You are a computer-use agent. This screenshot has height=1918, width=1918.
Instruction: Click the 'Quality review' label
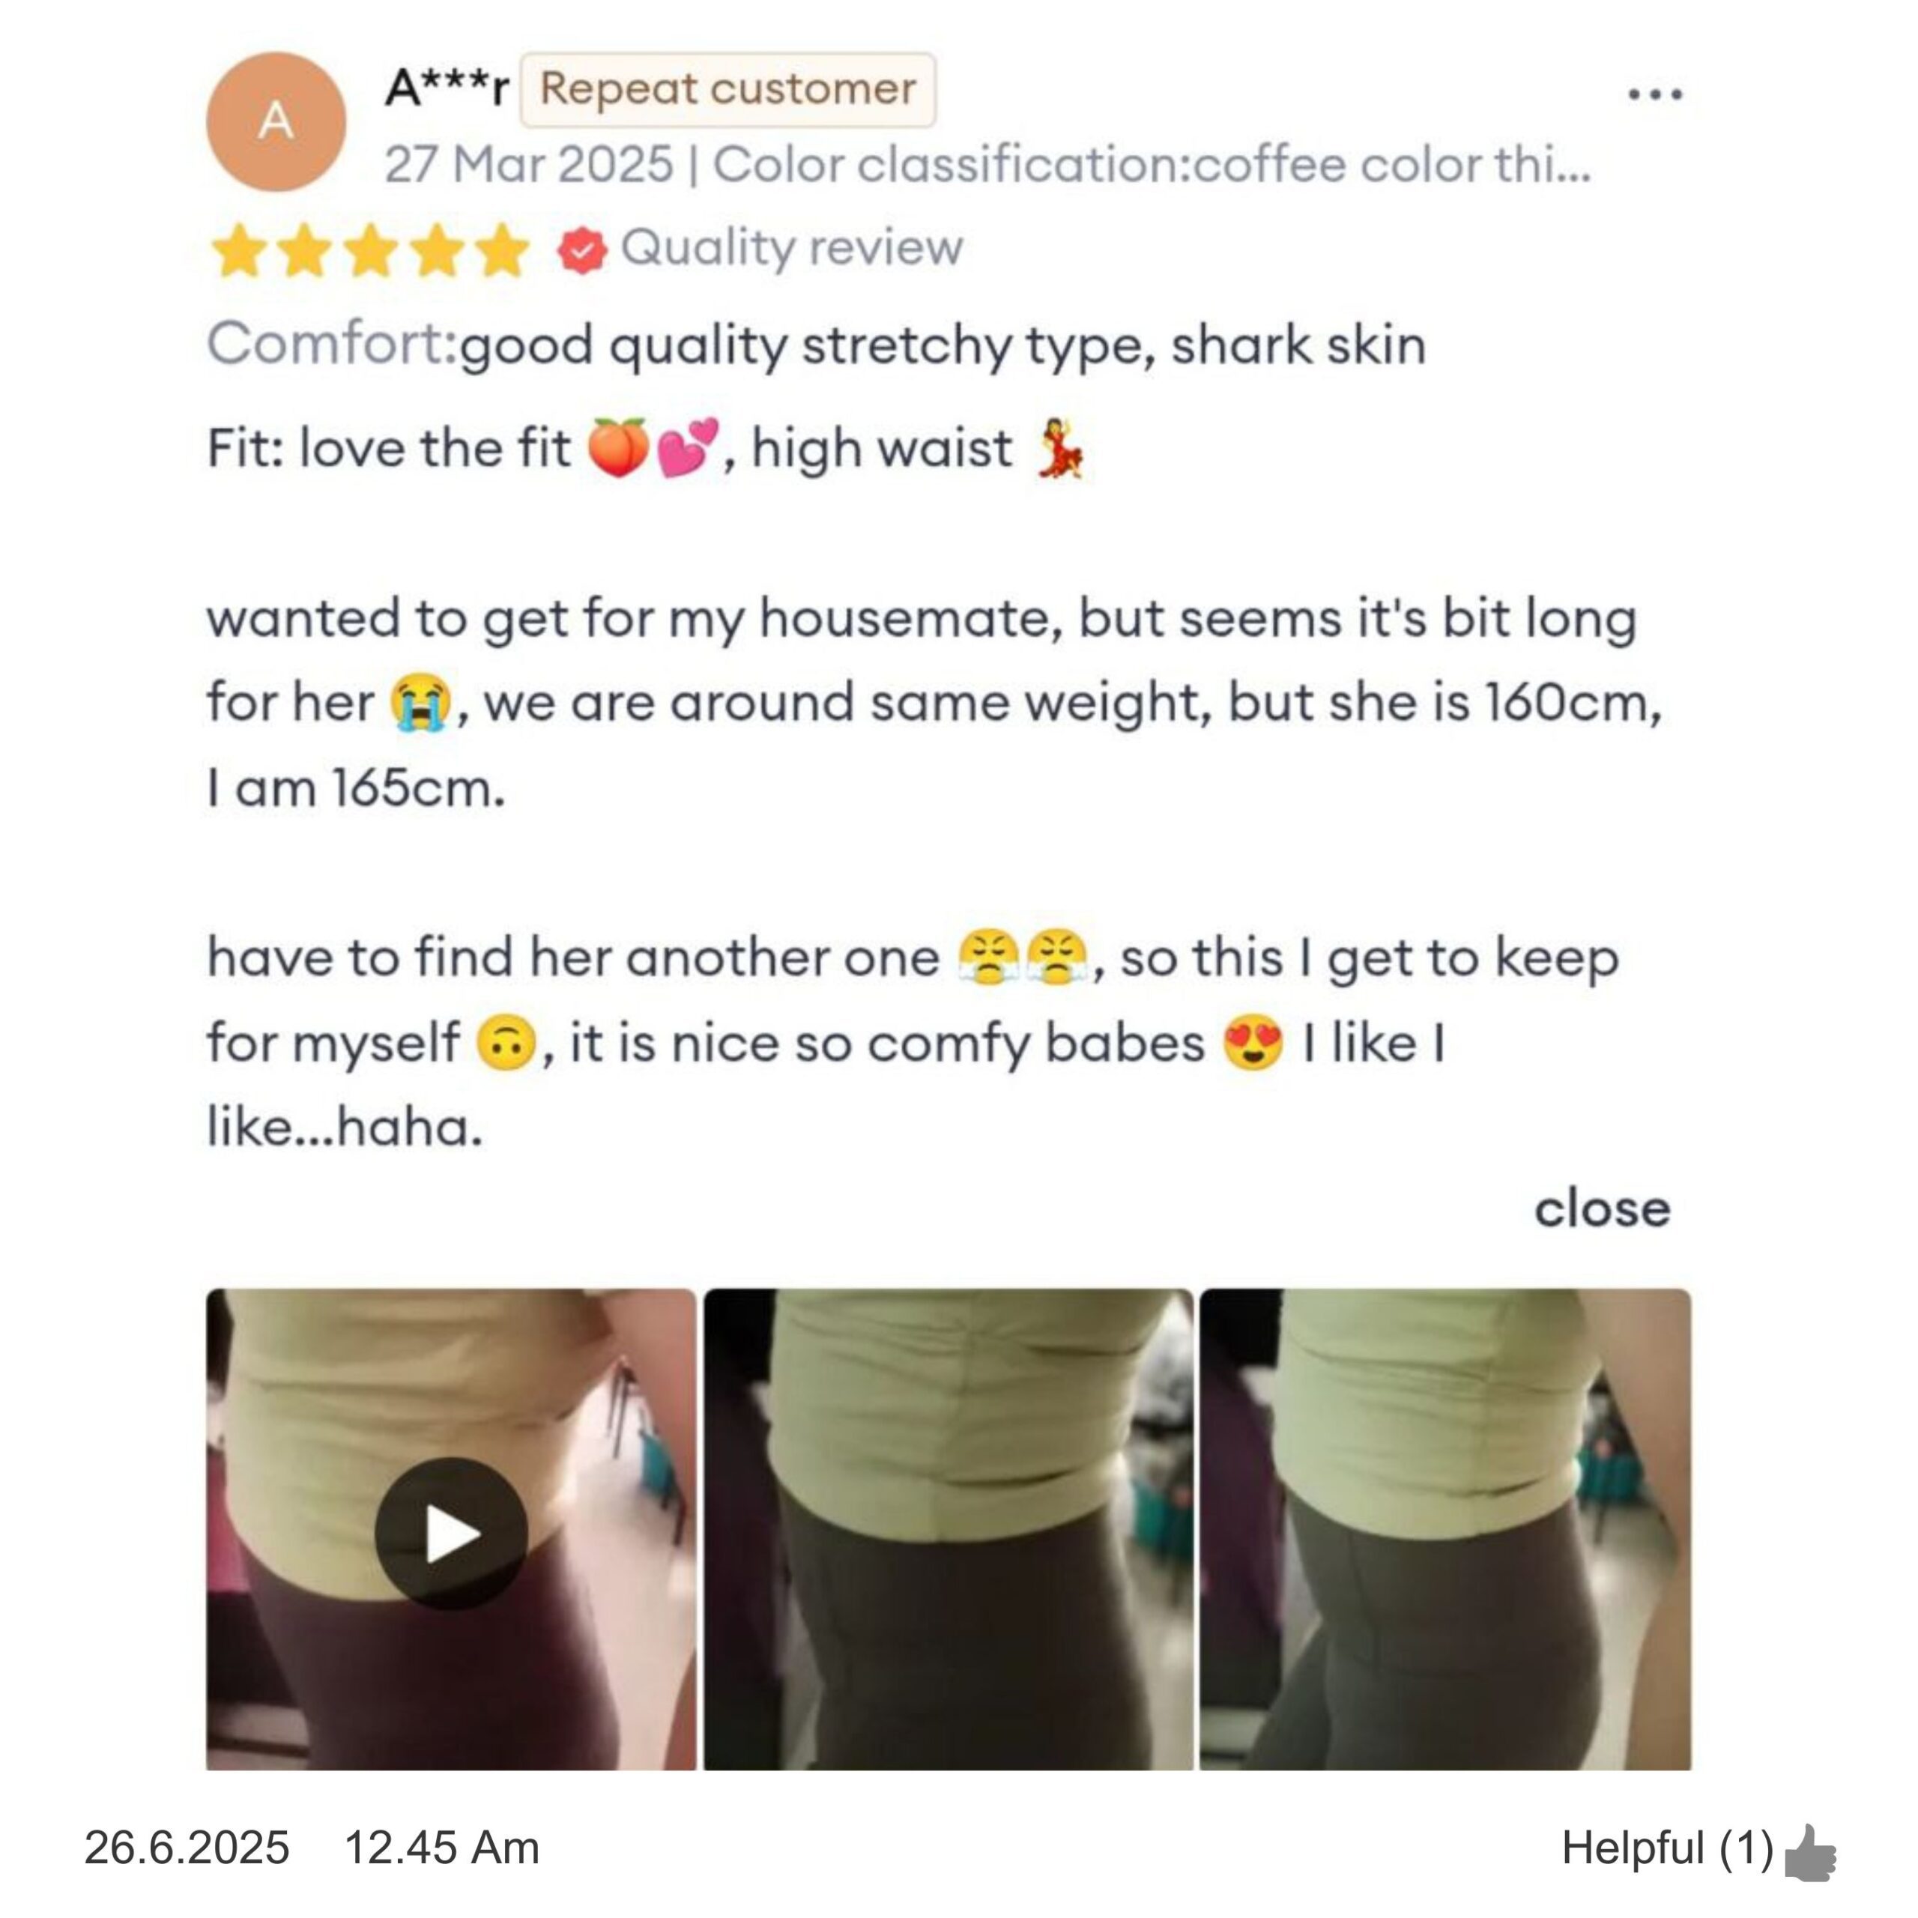point(791,248)
